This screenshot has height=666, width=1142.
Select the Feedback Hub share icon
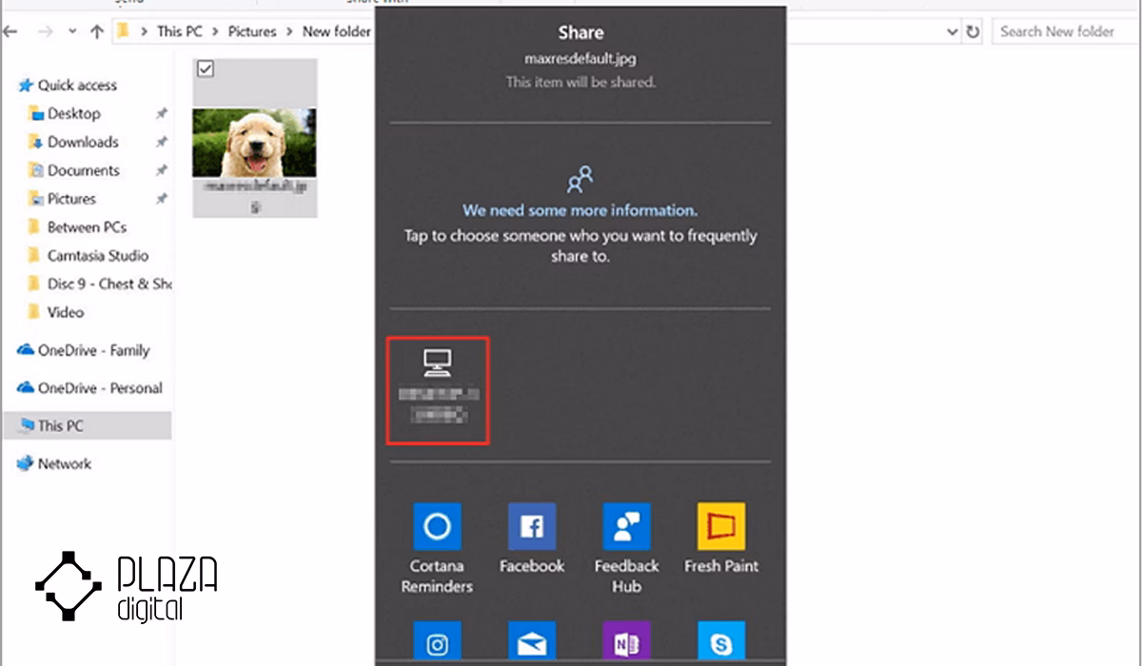tap(627, 527)
